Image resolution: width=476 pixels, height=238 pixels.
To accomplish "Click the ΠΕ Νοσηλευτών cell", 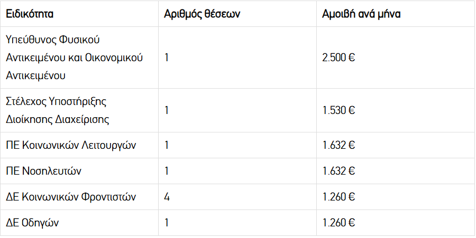I will pos(79,171).
